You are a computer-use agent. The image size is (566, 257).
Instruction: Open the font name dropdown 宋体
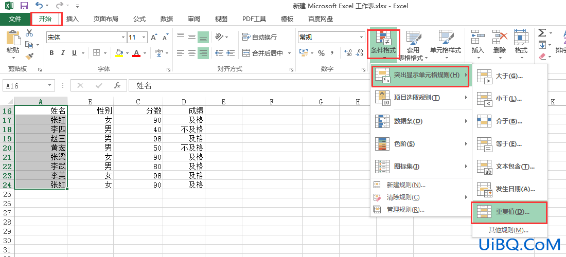[x=123, y=37]
